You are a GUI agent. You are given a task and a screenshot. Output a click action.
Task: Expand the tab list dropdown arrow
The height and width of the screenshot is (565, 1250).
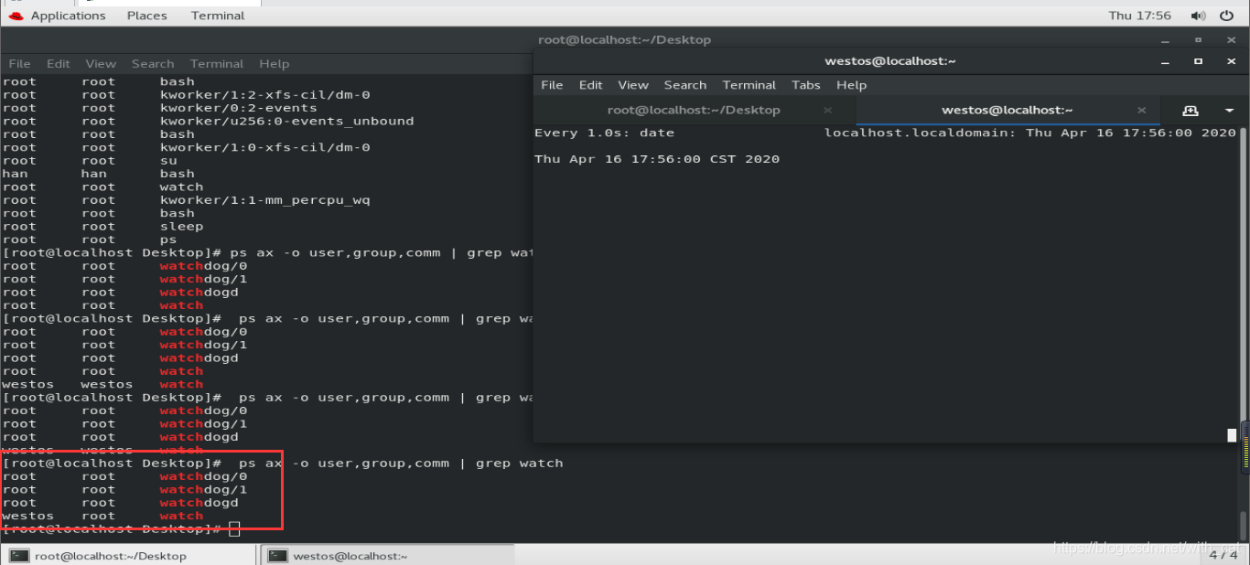tap(1229, 110)
